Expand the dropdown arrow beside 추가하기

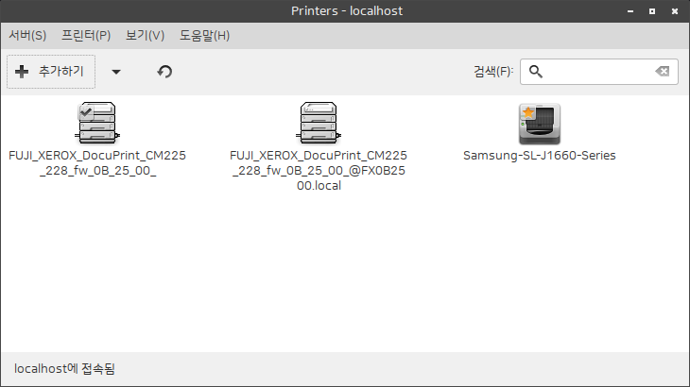116,72
